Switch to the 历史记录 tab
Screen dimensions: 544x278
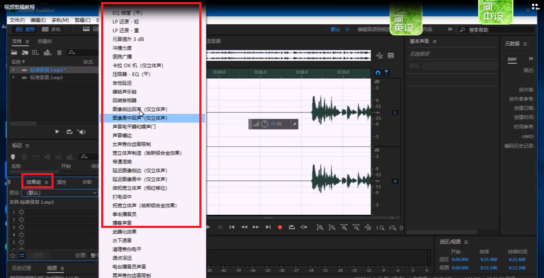(22, 268)
